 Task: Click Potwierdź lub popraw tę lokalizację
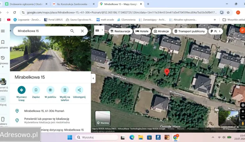click(x=47, y=119)
